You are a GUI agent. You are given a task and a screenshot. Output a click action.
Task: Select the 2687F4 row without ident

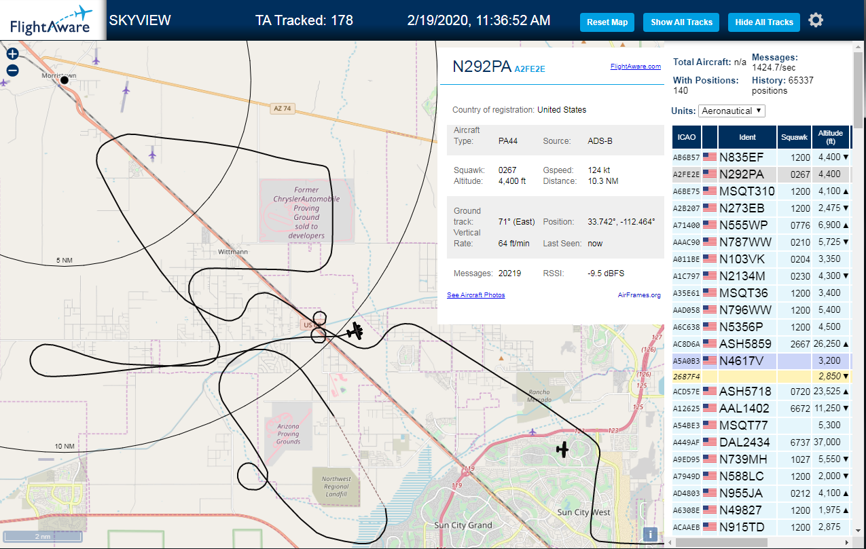coord(761,376)
